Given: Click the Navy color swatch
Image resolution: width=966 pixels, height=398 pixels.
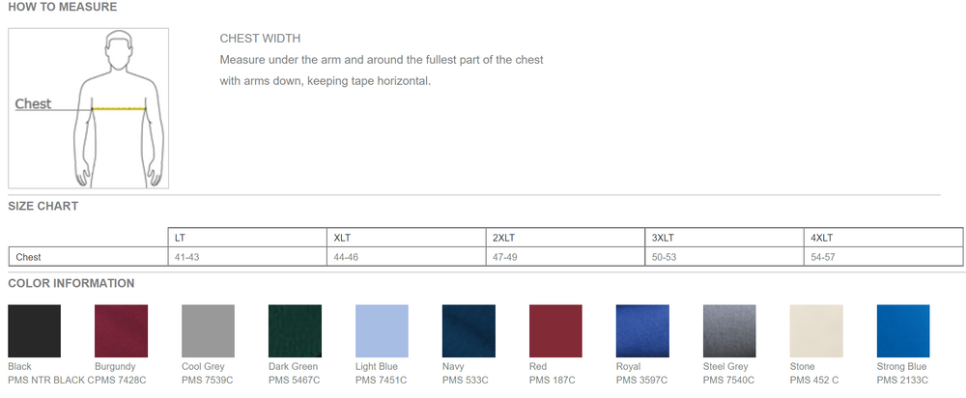Looking at the screenshot, I should 469,331.
